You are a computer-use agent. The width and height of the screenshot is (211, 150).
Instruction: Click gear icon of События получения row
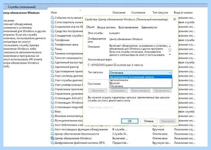52,18
